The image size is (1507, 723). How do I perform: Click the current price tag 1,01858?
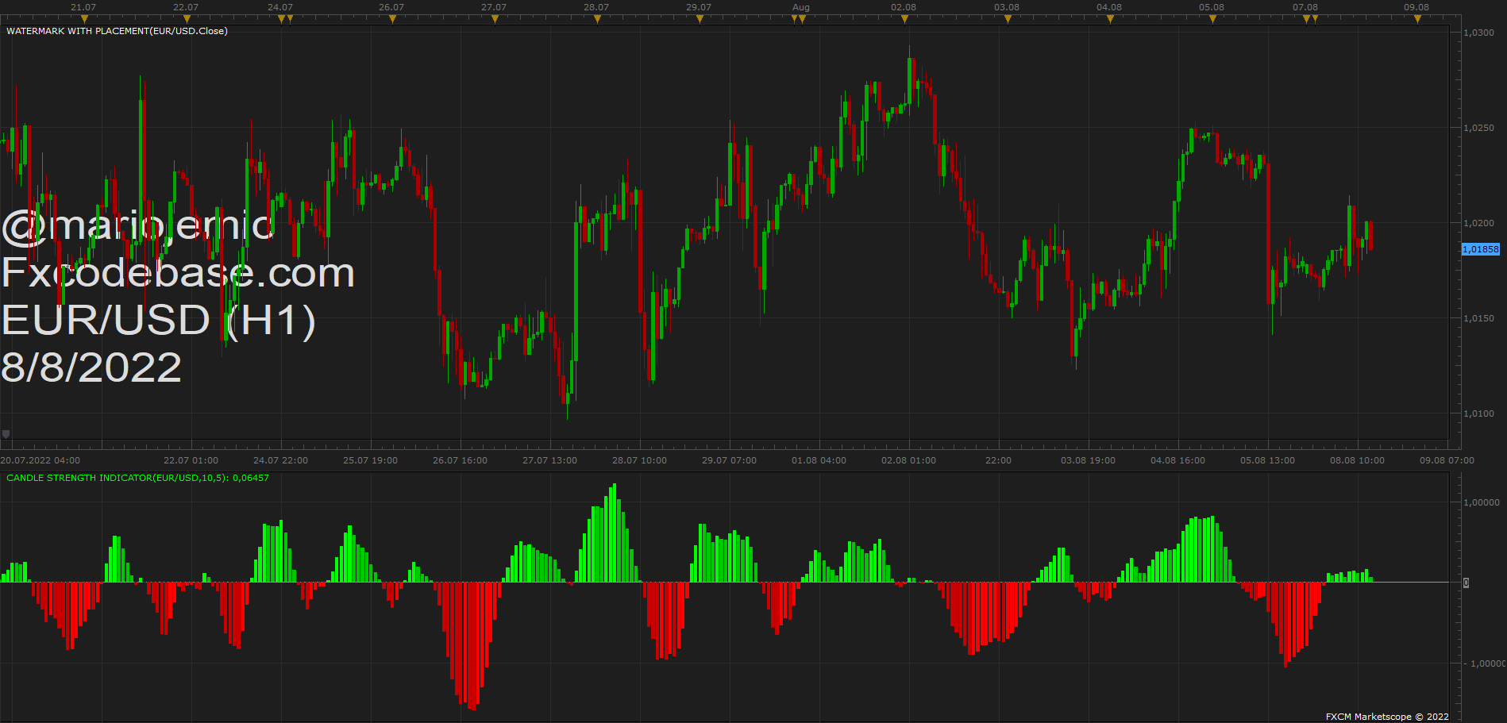[1481, 249]
